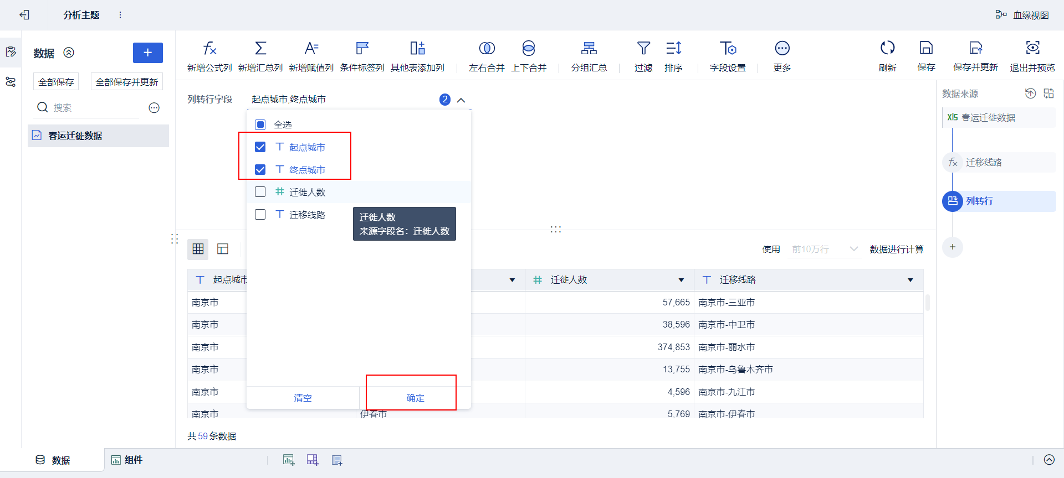1064x478 pixels.
Task: Click the left sidebar settings sliders icon
Action: coord(11,82)
